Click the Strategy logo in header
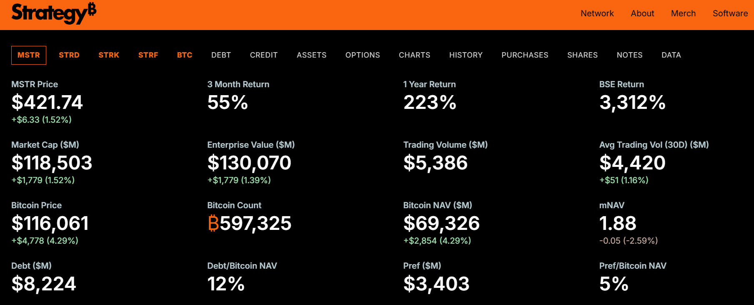Image resolution: width=754 pixels, height=305 pixels. pos(54,13)
